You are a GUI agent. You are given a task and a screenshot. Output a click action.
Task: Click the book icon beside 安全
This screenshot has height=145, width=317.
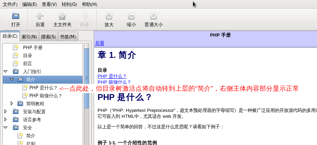(x=16, y=128)
